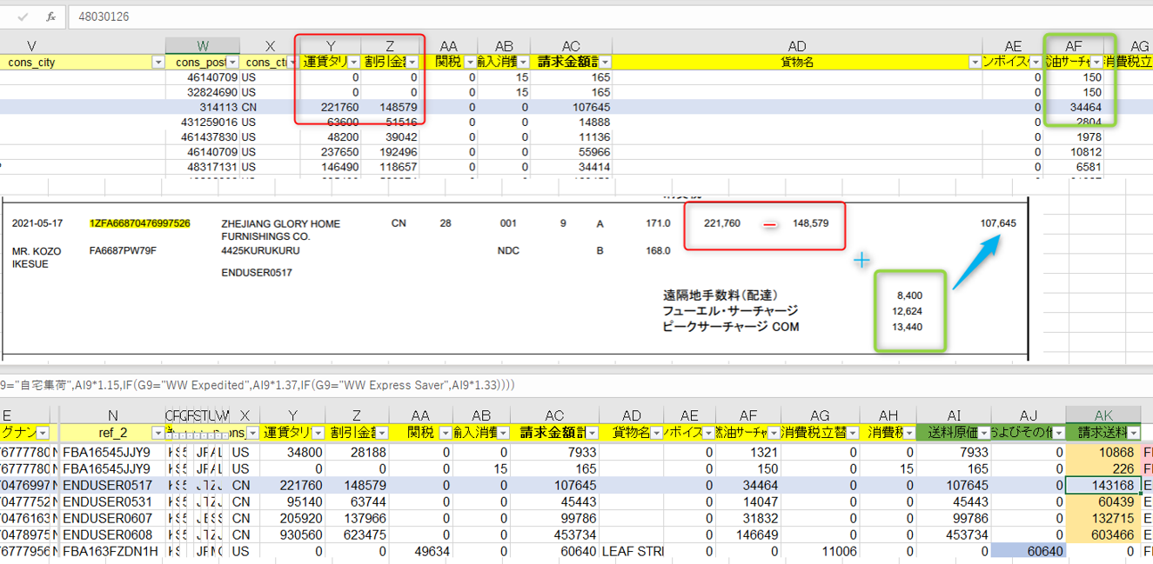Open the filter dropdown in column AJ
Image resolution: width=1153 pixels, height=564 pixels.
click(1058, 433)
